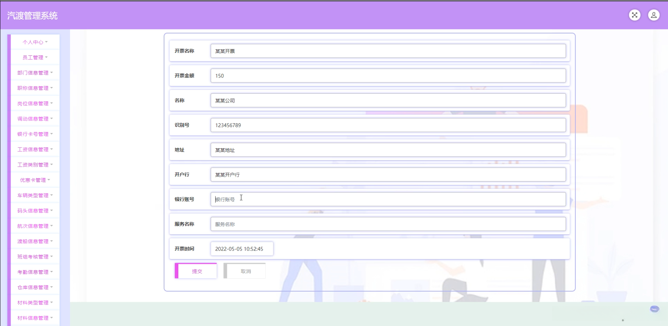Cancel the form with 取消 button
The height and width of the screenshot is (326, 668).
coord(244,271)
